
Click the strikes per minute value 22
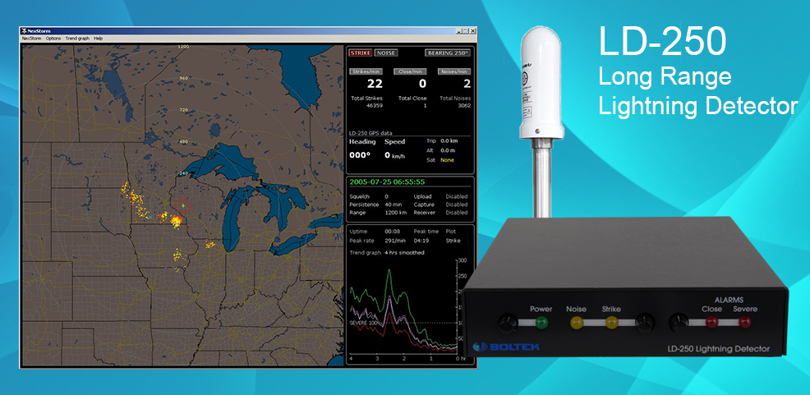click(375, 84)
